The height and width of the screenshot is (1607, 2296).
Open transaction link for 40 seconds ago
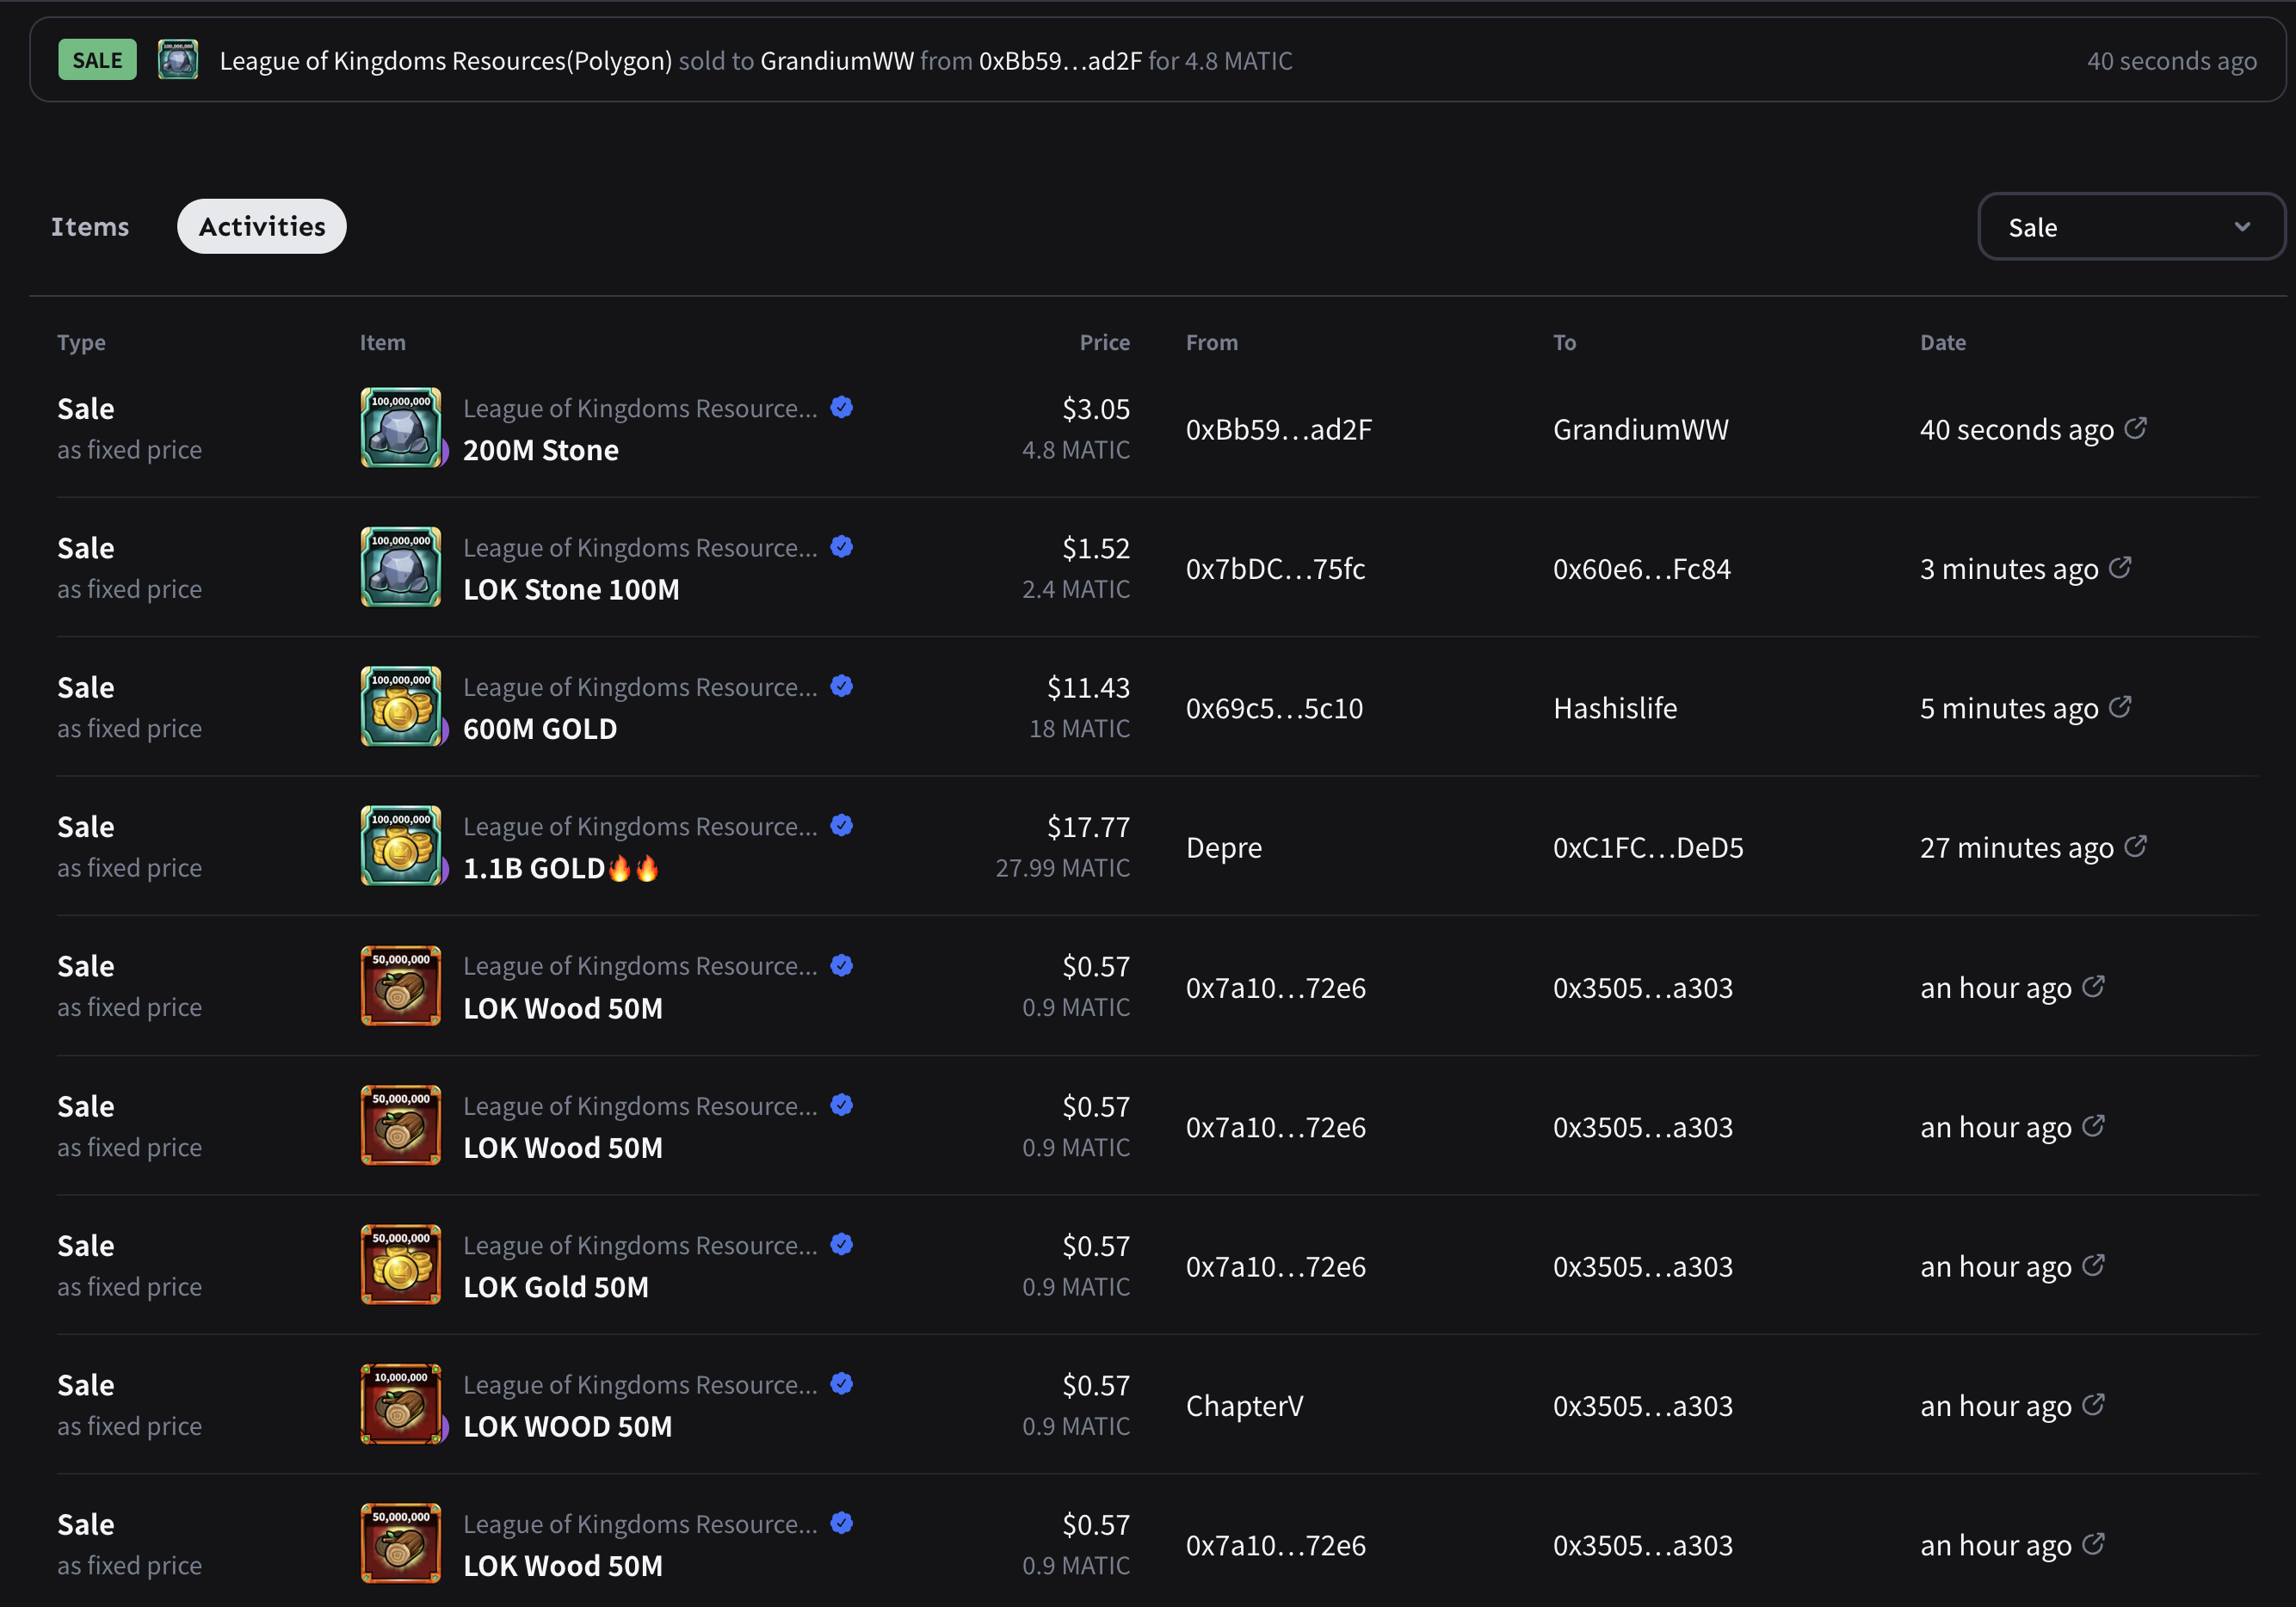click(x=2136, y=428)
